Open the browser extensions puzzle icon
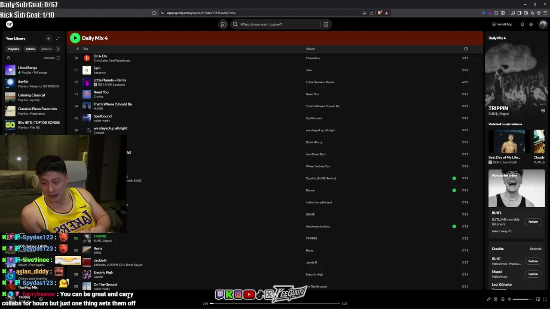This screenshot has height=309, width=550. click(496, 13)
